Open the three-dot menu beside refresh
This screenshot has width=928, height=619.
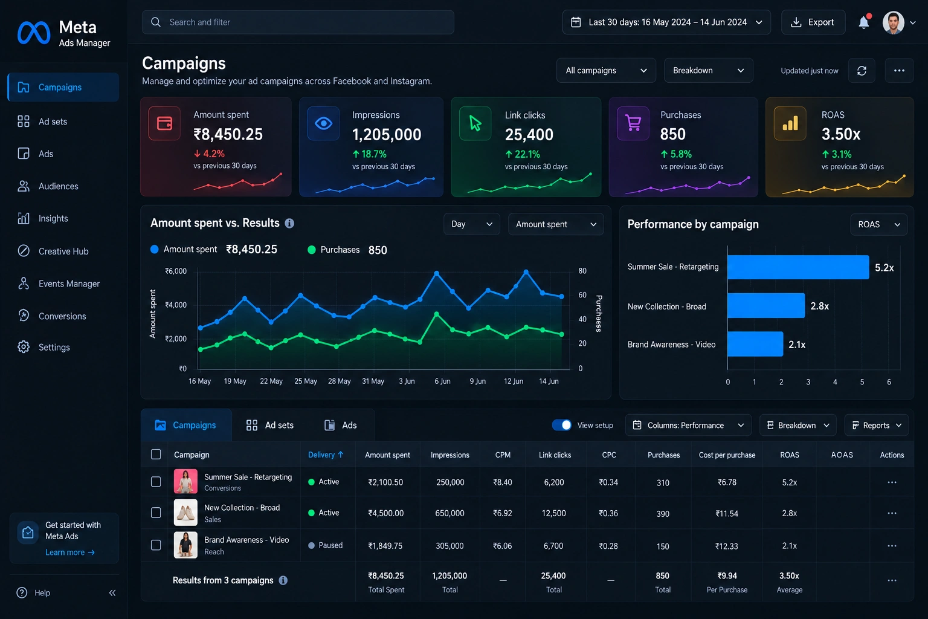[899, 71]
